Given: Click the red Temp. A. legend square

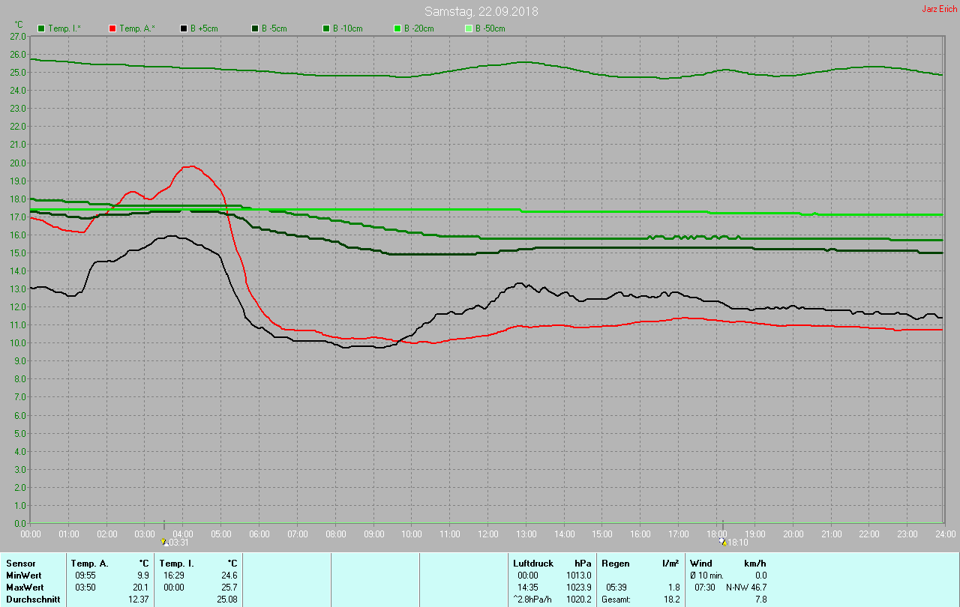Looking at the screenshot, I should [112, 28].
